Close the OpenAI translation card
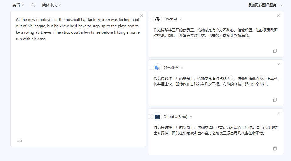The height and width of the screenshot is (161, 291). [279, 15]
